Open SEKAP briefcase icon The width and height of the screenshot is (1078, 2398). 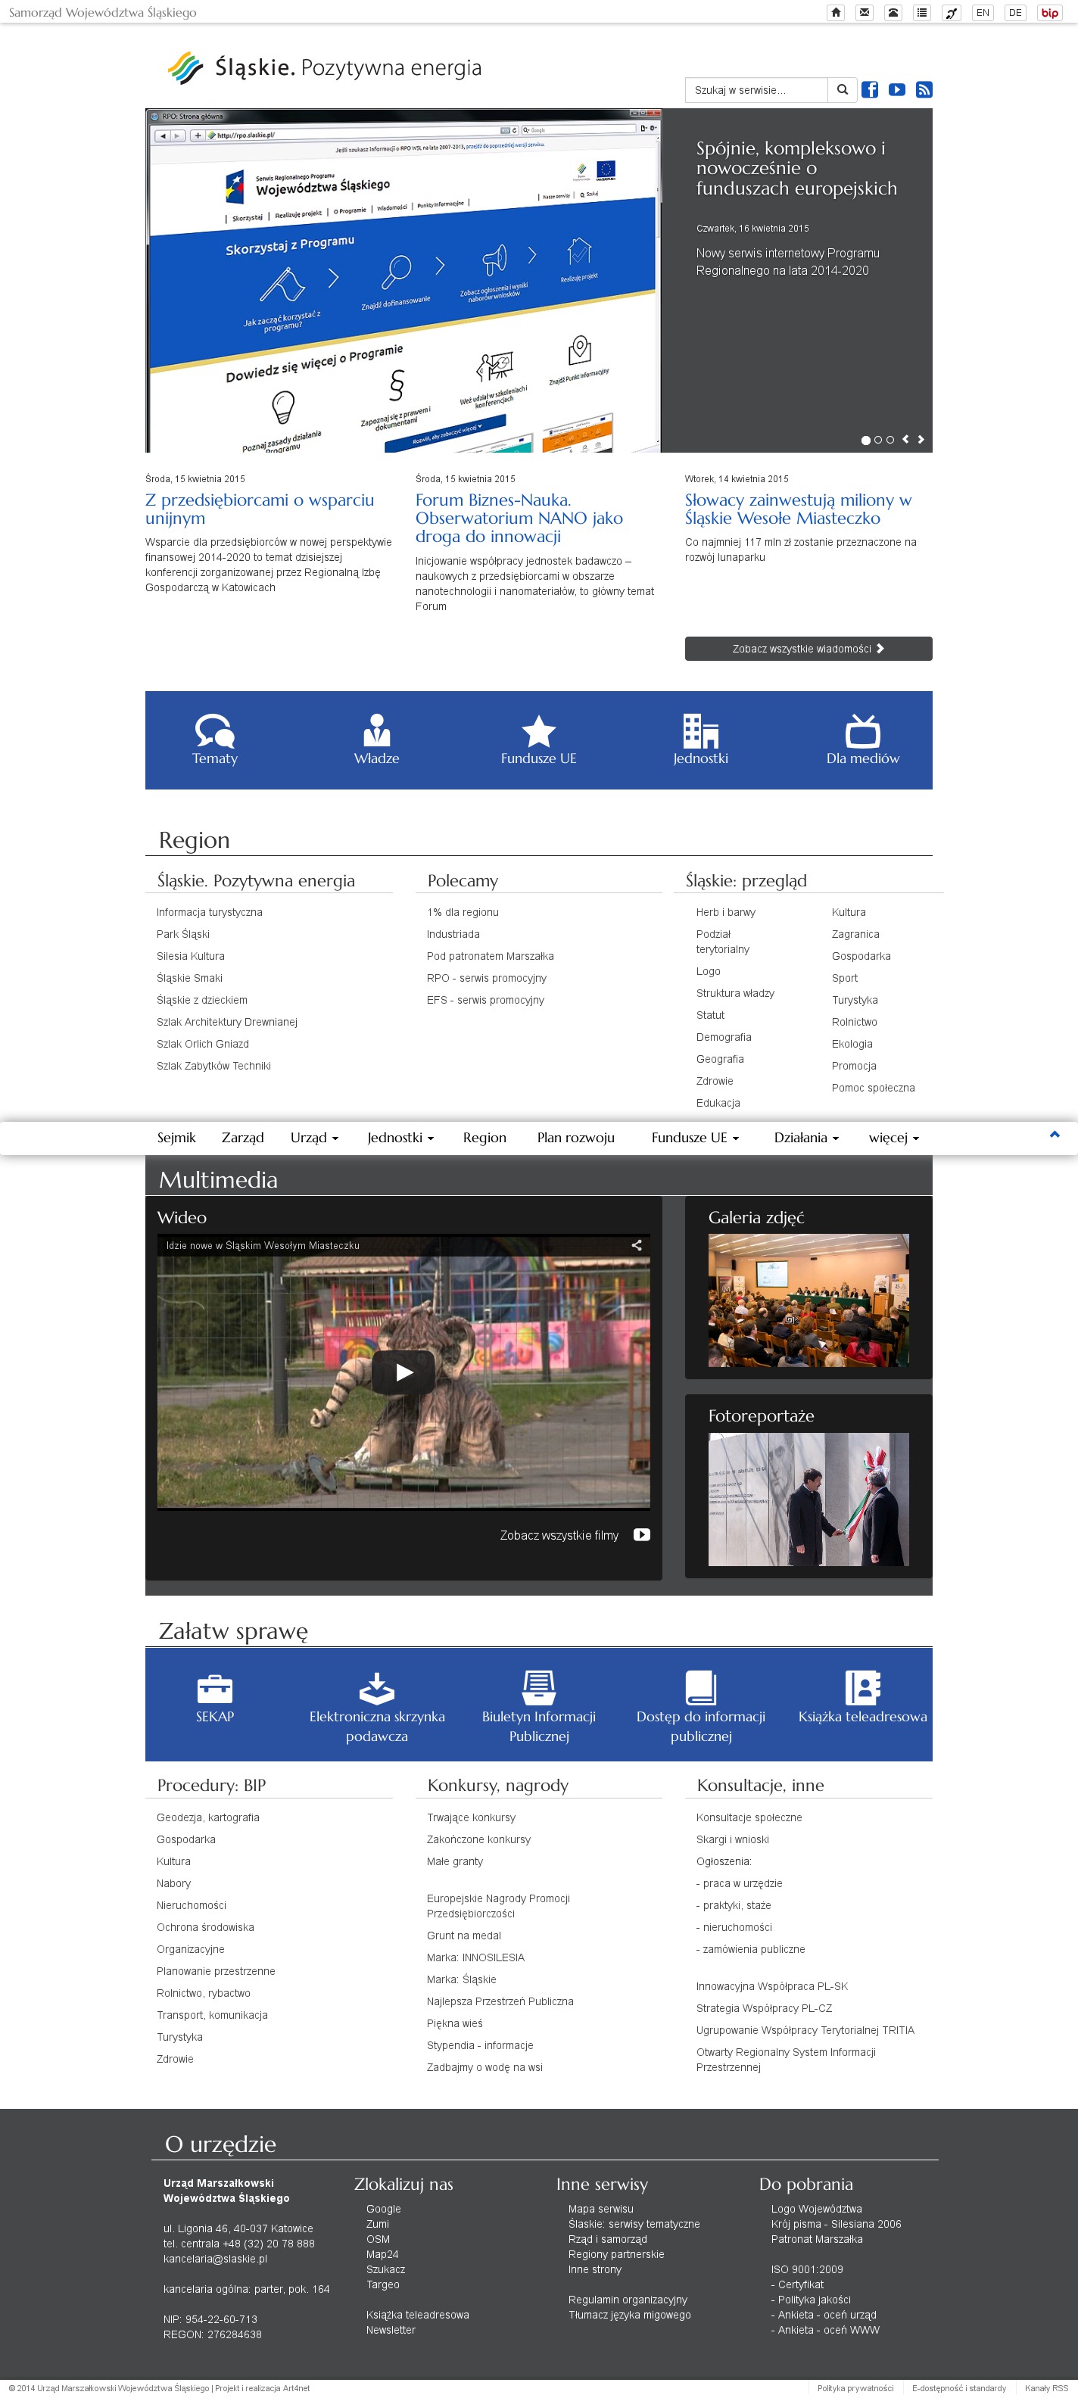click(x=214, y=1688)
